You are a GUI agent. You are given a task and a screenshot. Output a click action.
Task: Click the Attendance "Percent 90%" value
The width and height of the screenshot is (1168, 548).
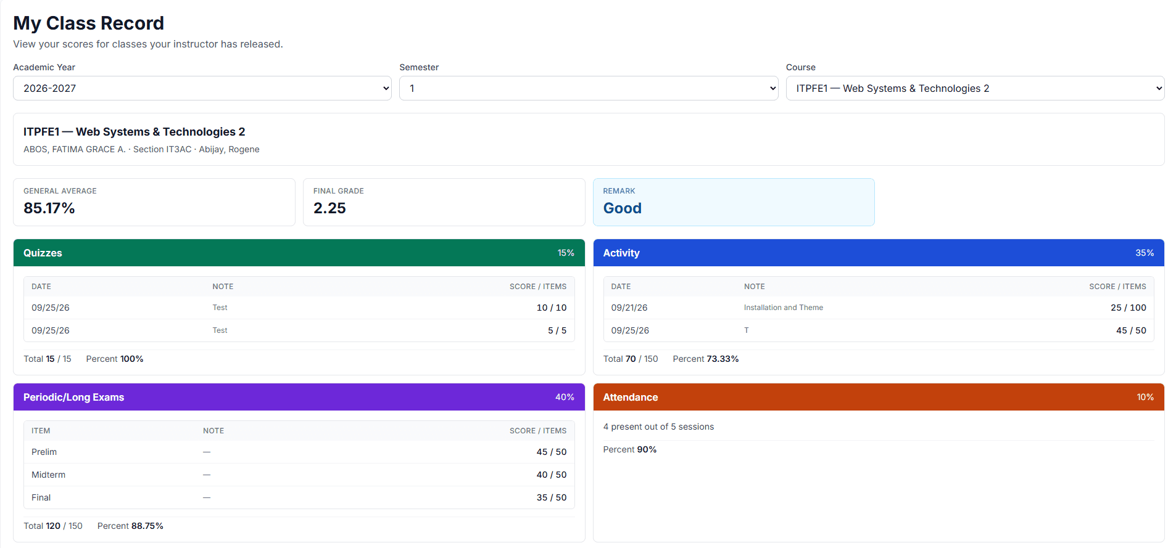(x=630, y=449)
